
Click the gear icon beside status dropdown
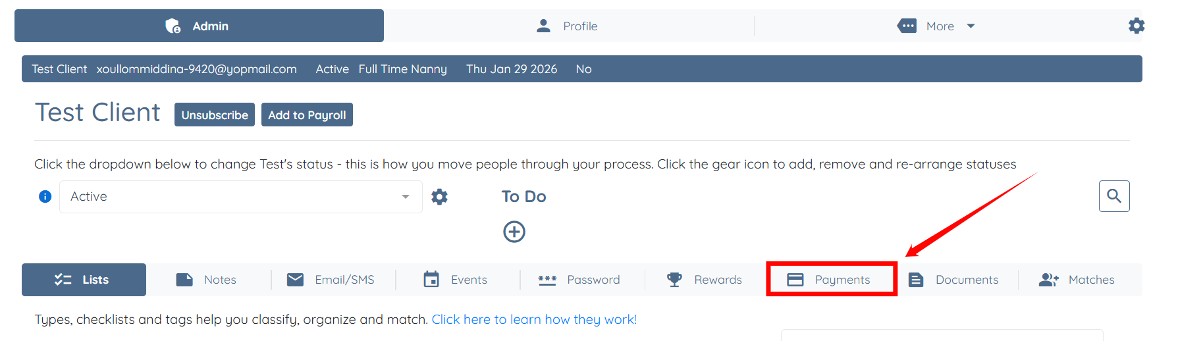pyautogui.click(x=439, y=197)
